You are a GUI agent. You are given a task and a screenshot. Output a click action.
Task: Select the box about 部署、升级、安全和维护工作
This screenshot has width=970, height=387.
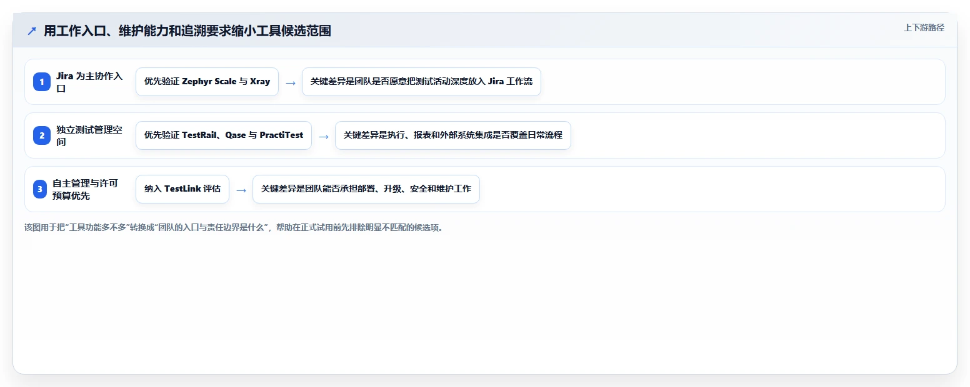click(366, 189)
